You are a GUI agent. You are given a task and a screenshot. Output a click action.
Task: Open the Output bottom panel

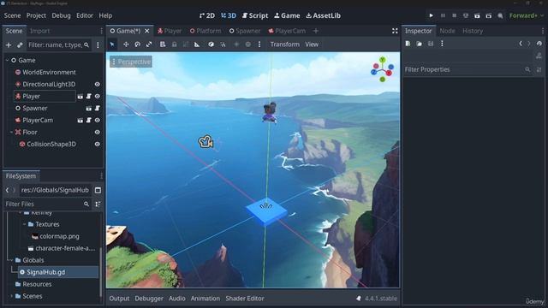(119, 299)
